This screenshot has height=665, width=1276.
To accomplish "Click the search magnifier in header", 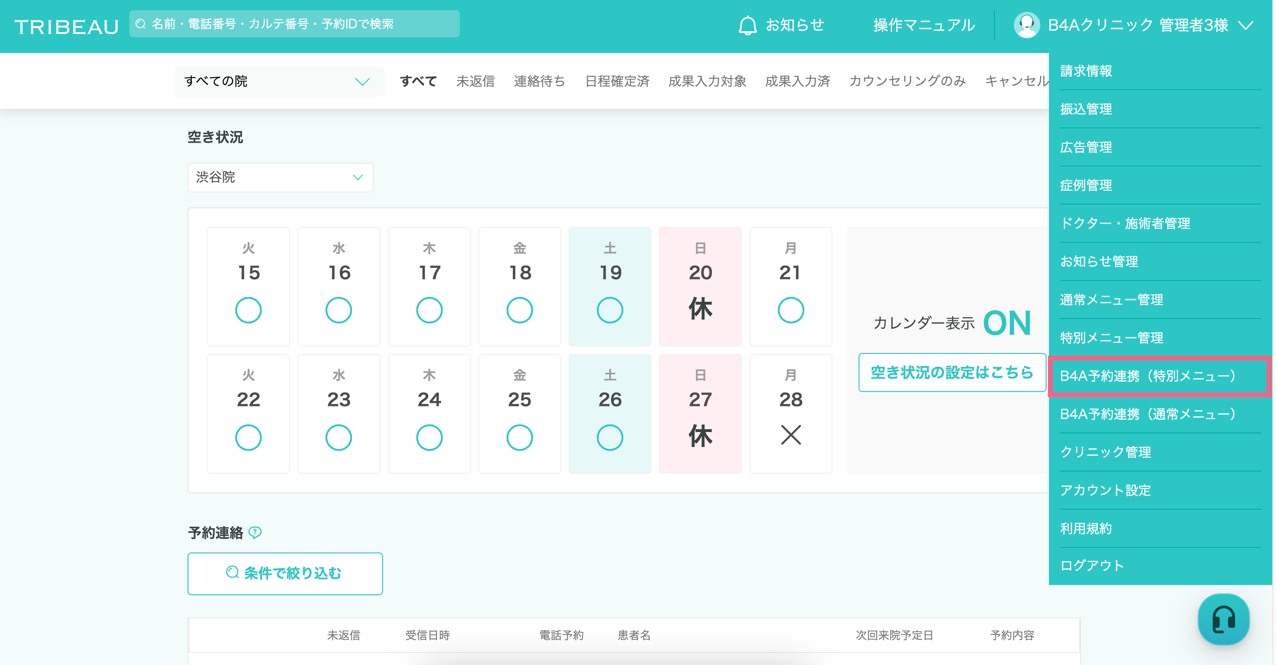I will coord(141,24).
